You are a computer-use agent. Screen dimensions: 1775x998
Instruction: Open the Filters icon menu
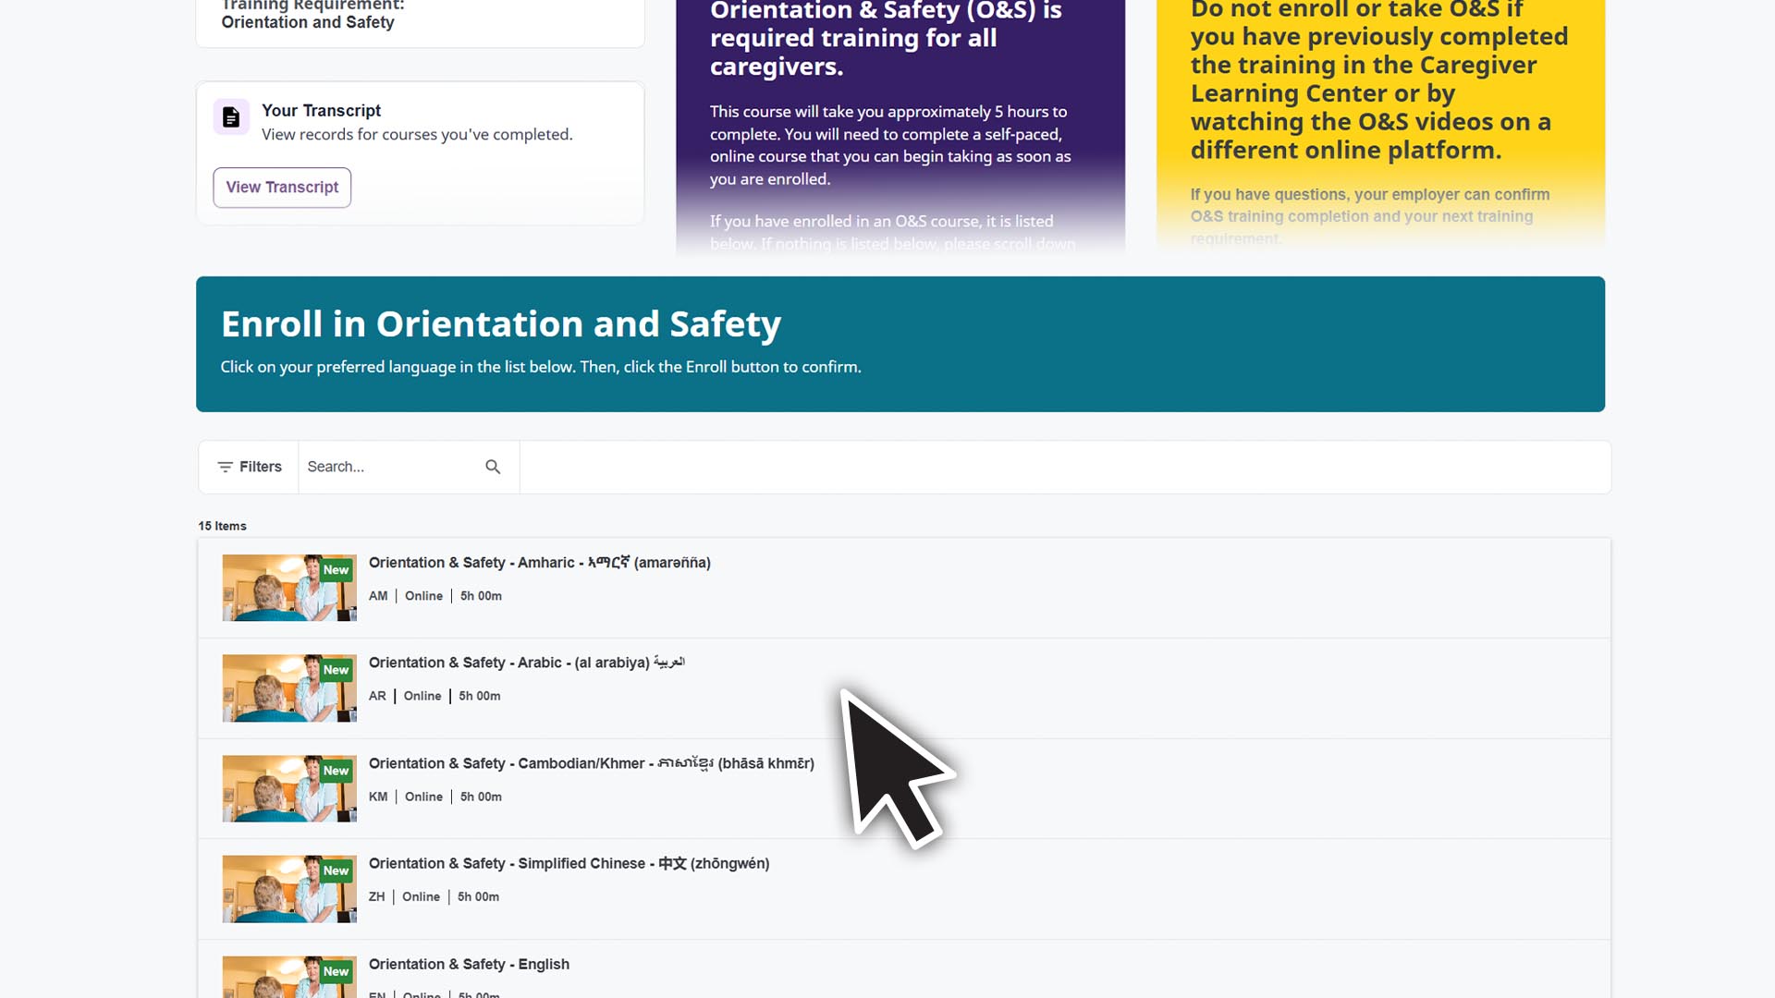click(225, 467)
